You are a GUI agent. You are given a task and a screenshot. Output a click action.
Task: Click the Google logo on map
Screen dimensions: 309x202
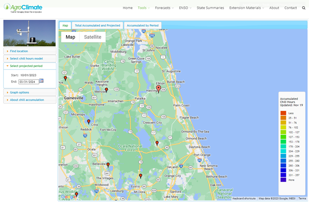point(69,196)
